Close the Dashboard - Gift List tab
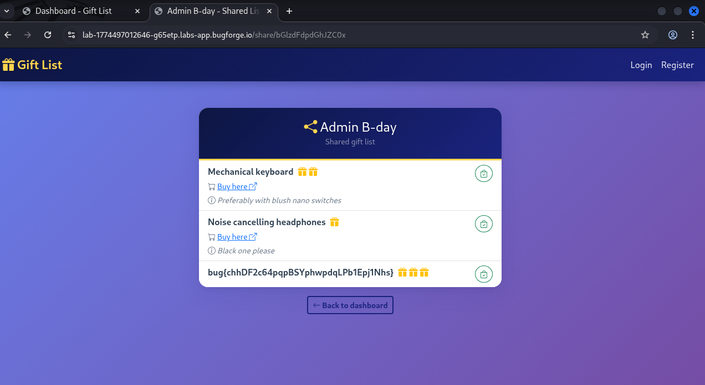 pyautogui.click(x=137, y=11)
